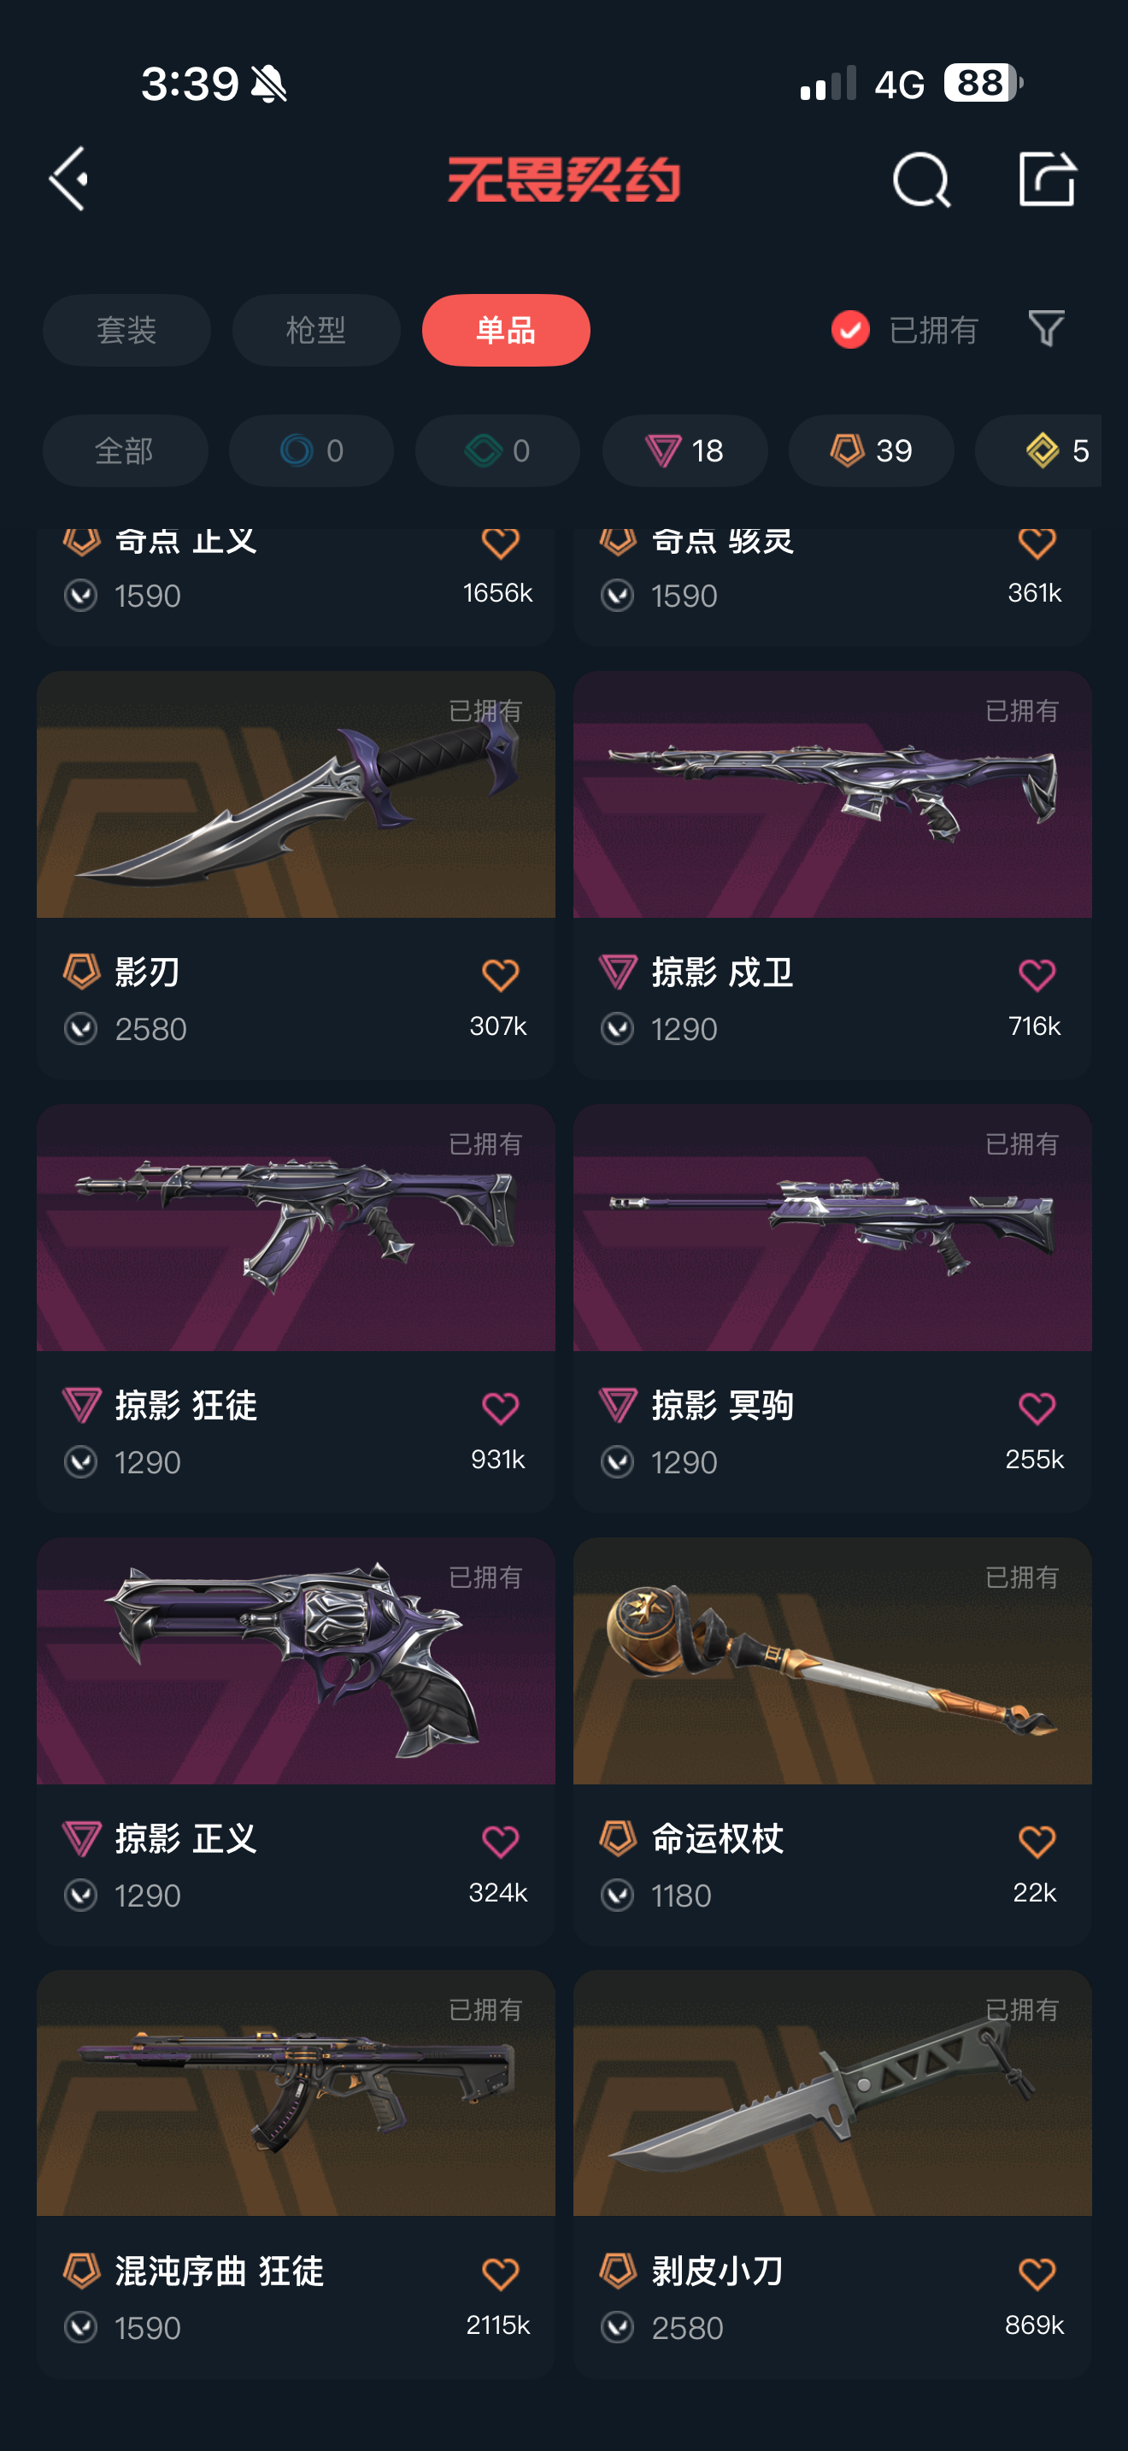Open the 掠影 正义 revolver thumbnail
The height and width of the screenshot is (2451, 1128).
click(x=296, y=1660)
